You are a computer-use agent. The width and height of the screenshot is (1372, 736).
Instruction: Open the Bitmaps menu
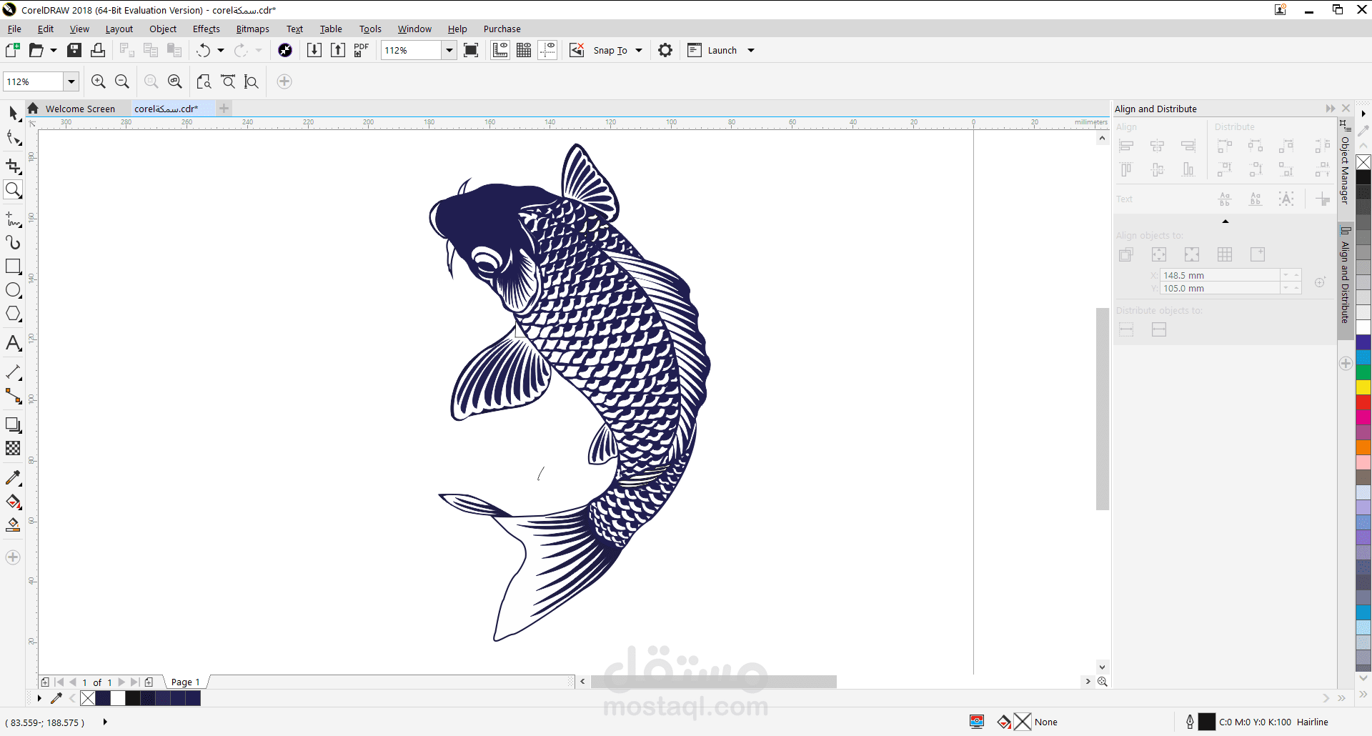click(252, 29)
